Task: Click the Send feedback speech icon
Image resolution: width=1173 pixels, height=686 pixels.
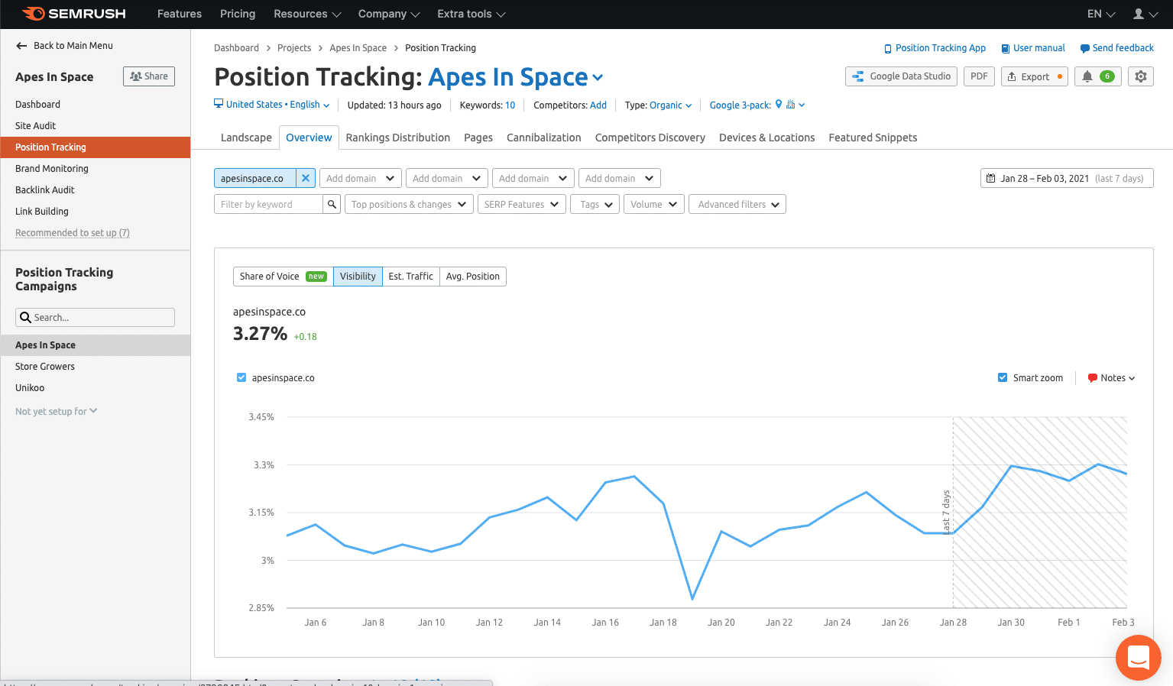Action: [1084, 48]
